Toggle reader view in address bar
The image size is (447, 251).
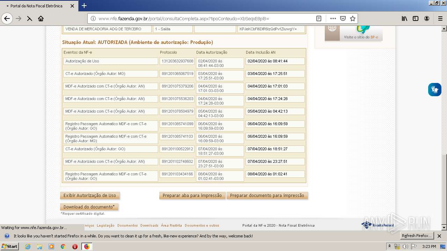[x=318, y=18]
